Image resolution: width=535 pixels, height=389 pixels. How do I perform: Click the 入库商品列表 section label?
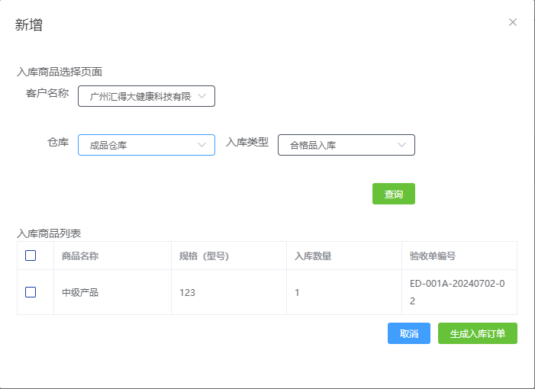(49, 232)
